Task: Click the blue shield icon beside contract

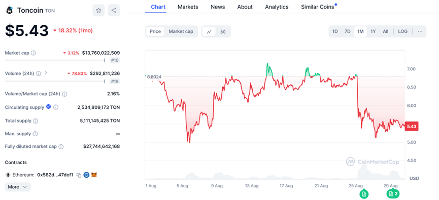Action: coord(86,175)
